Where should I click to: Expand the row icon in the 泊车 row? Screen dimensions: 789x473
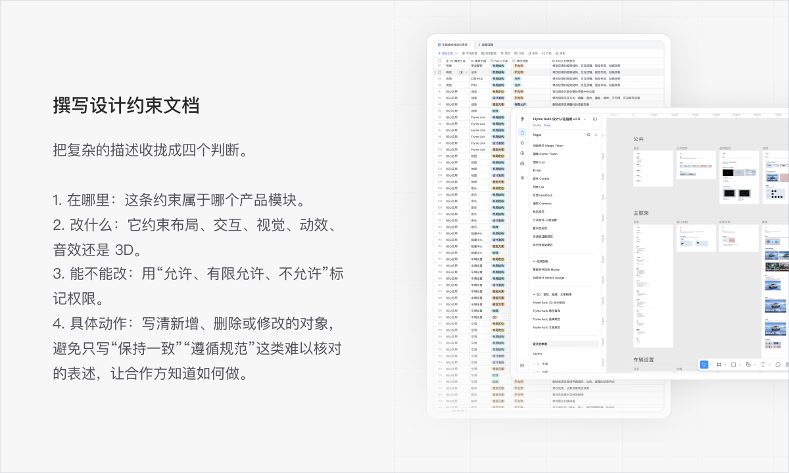pos(461,72)
